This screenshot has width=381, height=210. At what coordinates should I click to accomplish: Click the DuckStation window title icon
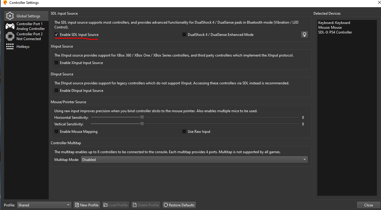[x=5, y=3]
